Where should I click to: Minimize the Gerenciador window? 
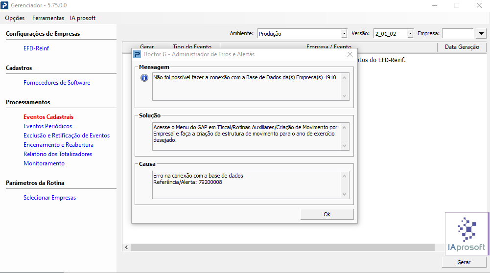click(434, 5)
